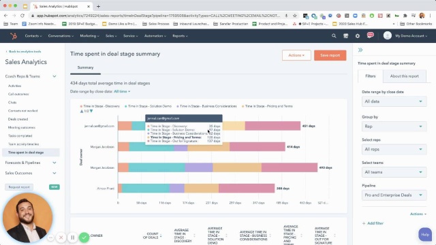This screenshot has height=245, width=436.
Task: Open recording options ellipsis button
Action: [x=50, y=238]
